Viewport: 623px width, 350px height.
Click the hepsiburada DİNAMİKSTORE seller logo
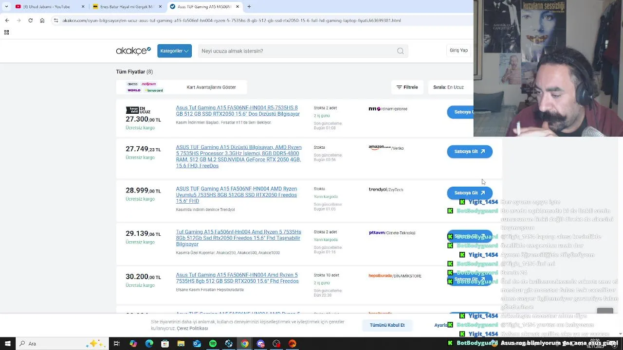(395, 276)
